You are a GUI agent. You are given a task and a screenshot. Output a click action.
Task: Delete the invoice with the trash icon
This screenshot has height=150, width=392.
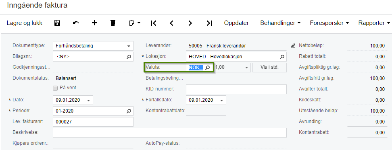(x=113, y=23)
